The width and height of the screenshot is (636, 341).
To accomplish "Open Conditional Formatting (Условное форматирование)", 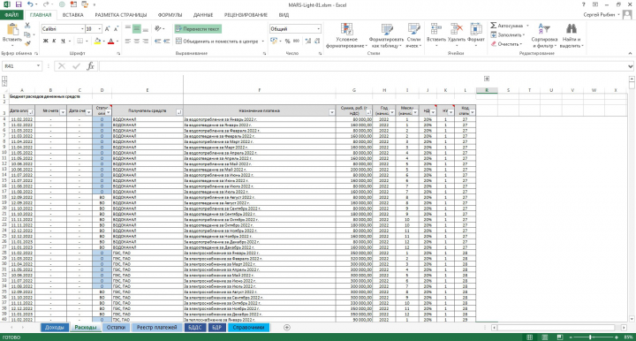I will [347, 35].
